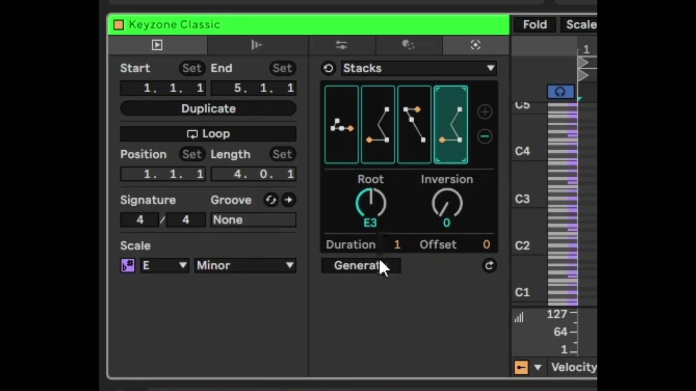Click the Set button next to Position
This screenshot has height=391, width=696.
[x=192, y=154]
